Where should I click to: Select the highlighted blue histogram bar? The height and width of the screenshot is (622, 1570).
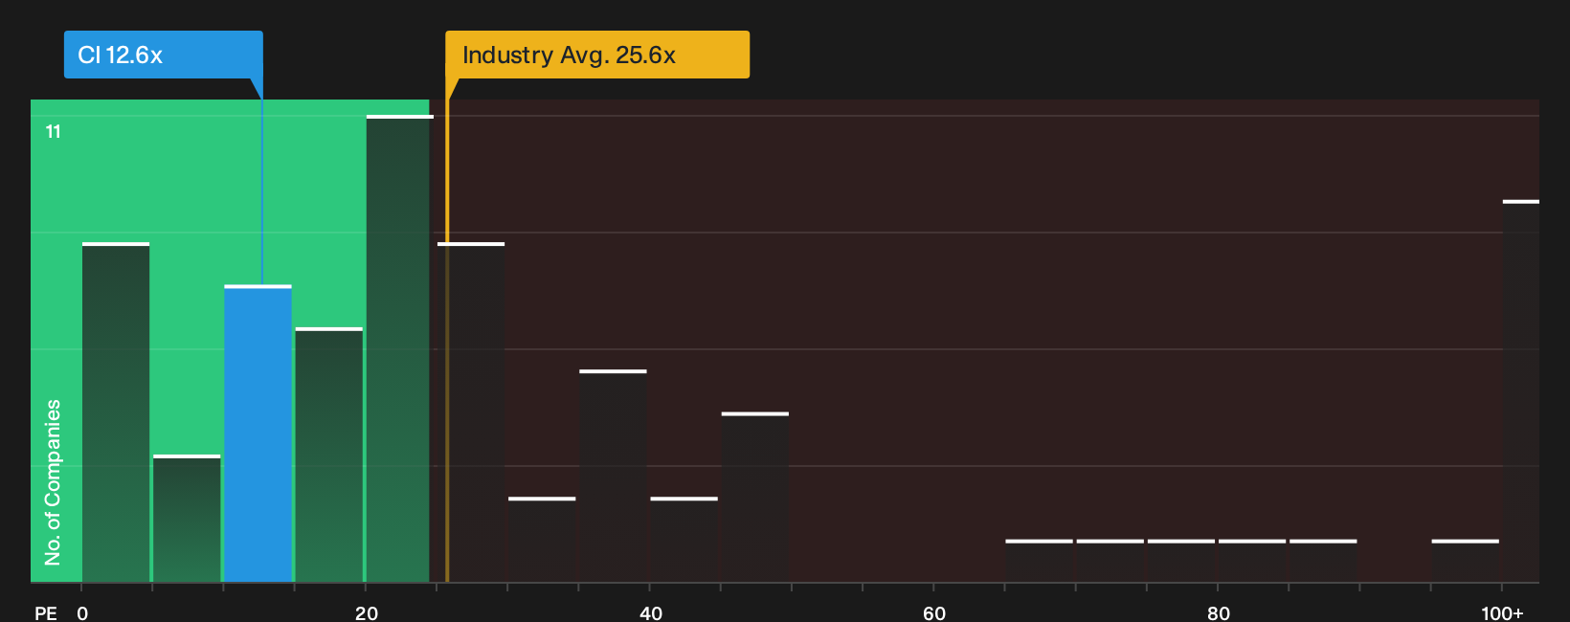coord(258,433)
